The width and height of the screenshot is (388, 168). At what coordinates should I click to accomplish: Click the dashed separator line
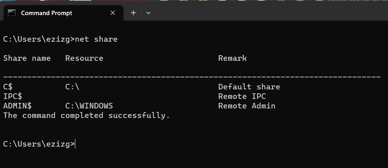[x=192, y=76]
